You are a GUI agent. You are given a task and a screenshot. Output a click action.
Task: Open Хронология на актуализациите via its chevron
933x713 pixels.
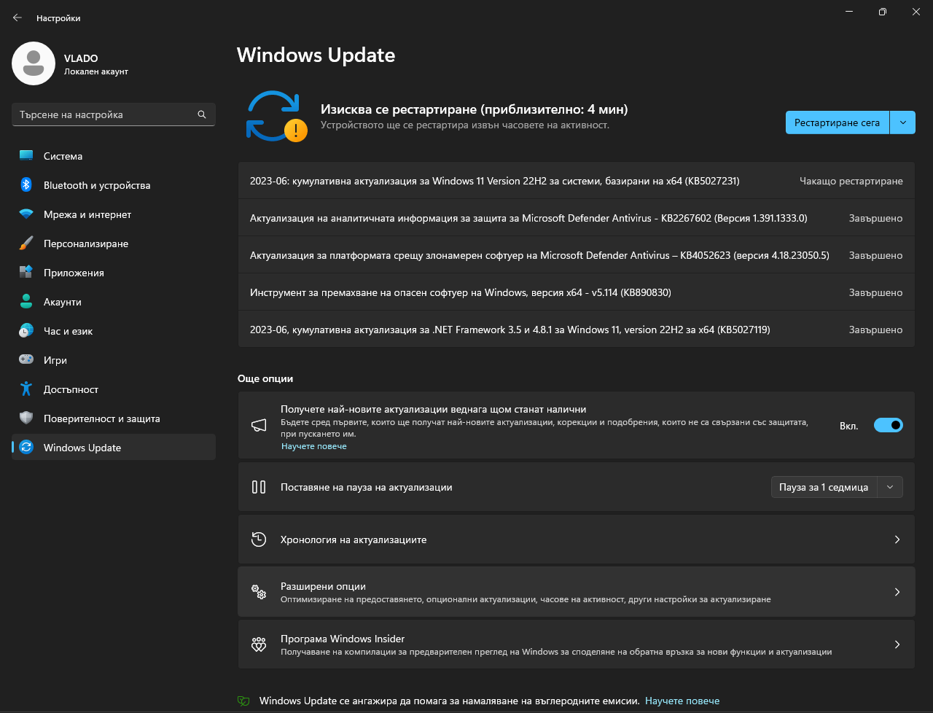click(x=897, y=539)
